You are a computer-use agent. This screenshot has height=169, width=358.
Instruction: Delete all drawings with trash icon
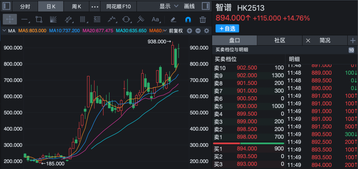(x=203, y=20)
